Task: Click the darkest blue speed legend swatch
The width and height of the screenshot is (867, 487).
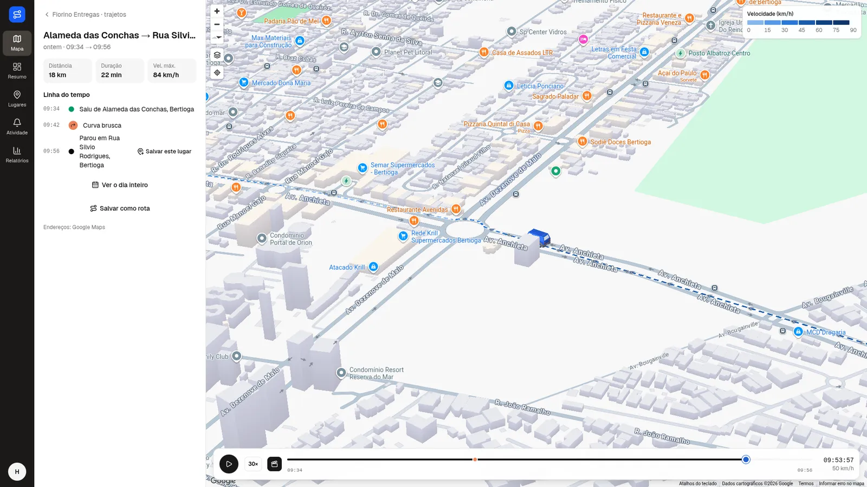Action: (841, 23)
